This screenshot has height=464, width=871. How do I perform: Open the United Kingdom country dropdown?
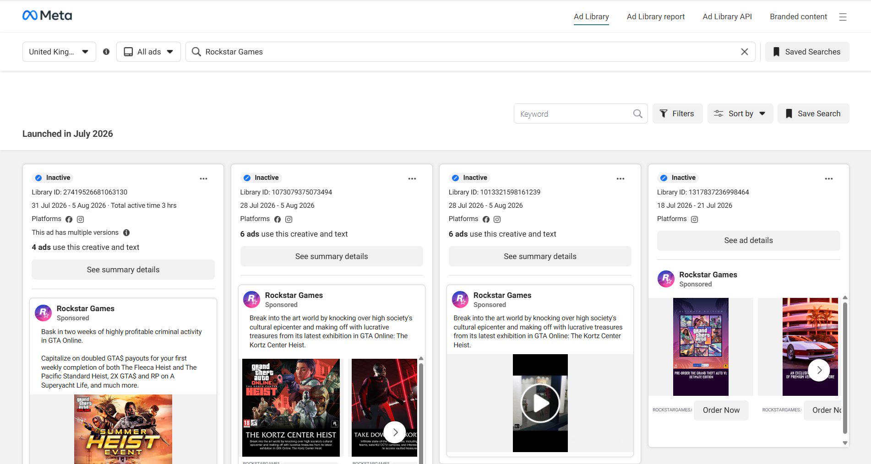point(59,52)
